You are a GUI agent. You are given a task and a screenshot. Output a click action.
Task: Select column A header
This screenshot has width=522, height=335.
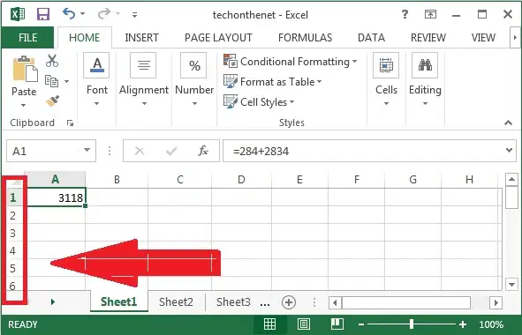[x=56, y=180]
